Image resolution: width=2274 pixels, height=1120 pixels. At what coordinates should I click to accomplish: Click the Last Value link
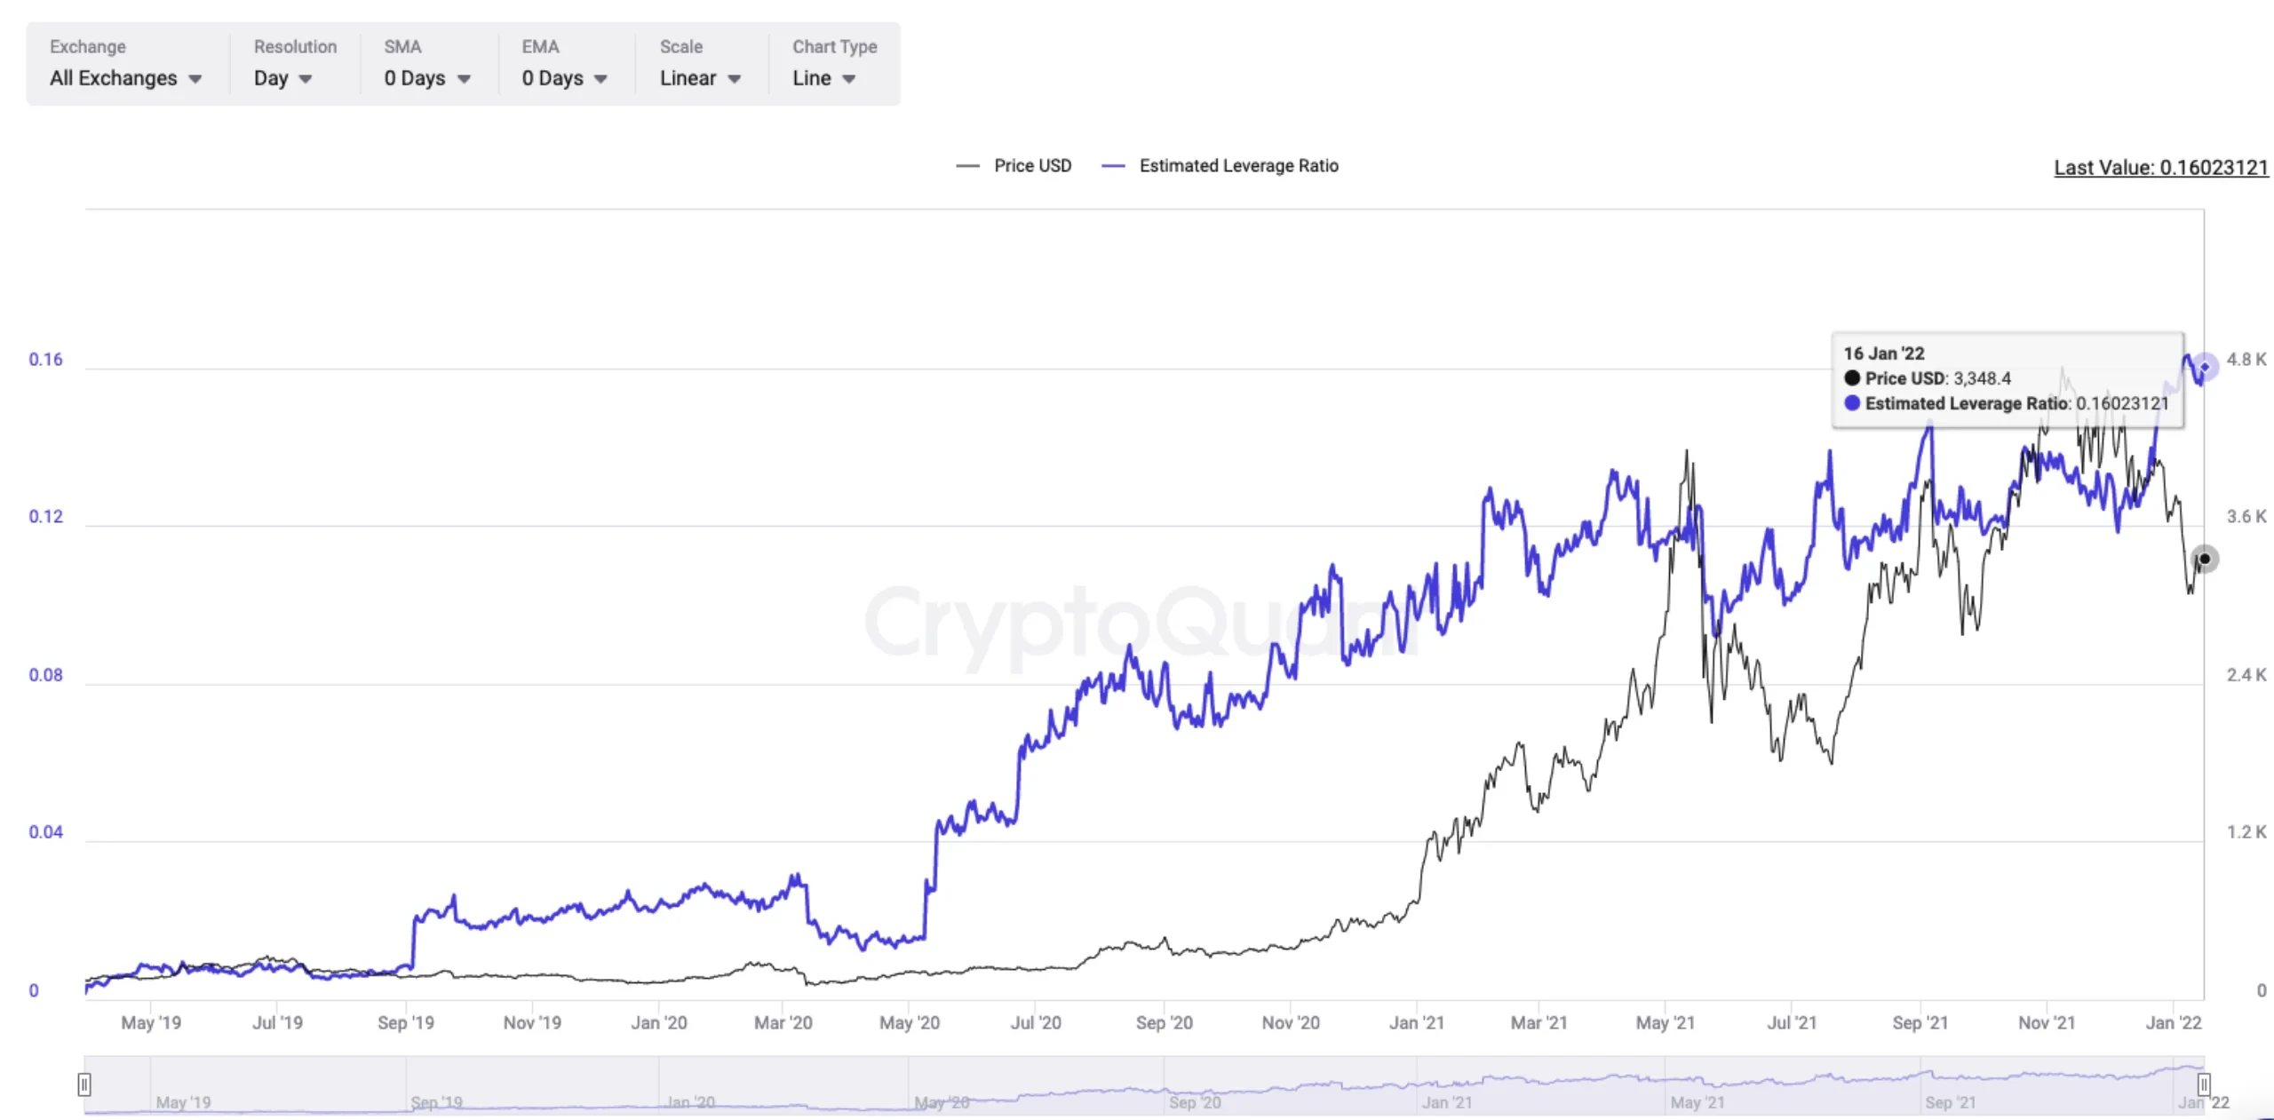point(2160,167)
